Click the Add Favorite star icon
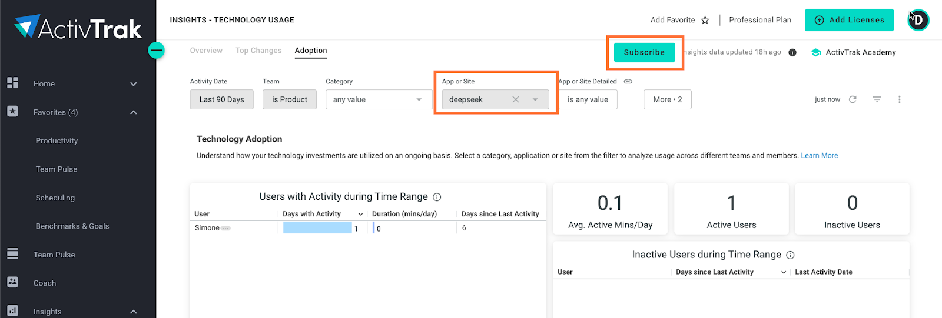 [x=705, y=20]
